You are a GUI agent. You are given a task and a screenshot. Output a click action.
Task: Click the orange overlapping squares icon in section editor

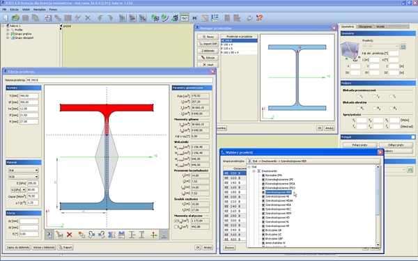click(82, 235)
